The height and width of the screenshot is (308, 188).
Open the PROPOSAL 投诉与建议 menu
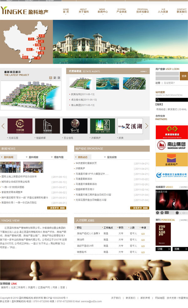[143, 11]
